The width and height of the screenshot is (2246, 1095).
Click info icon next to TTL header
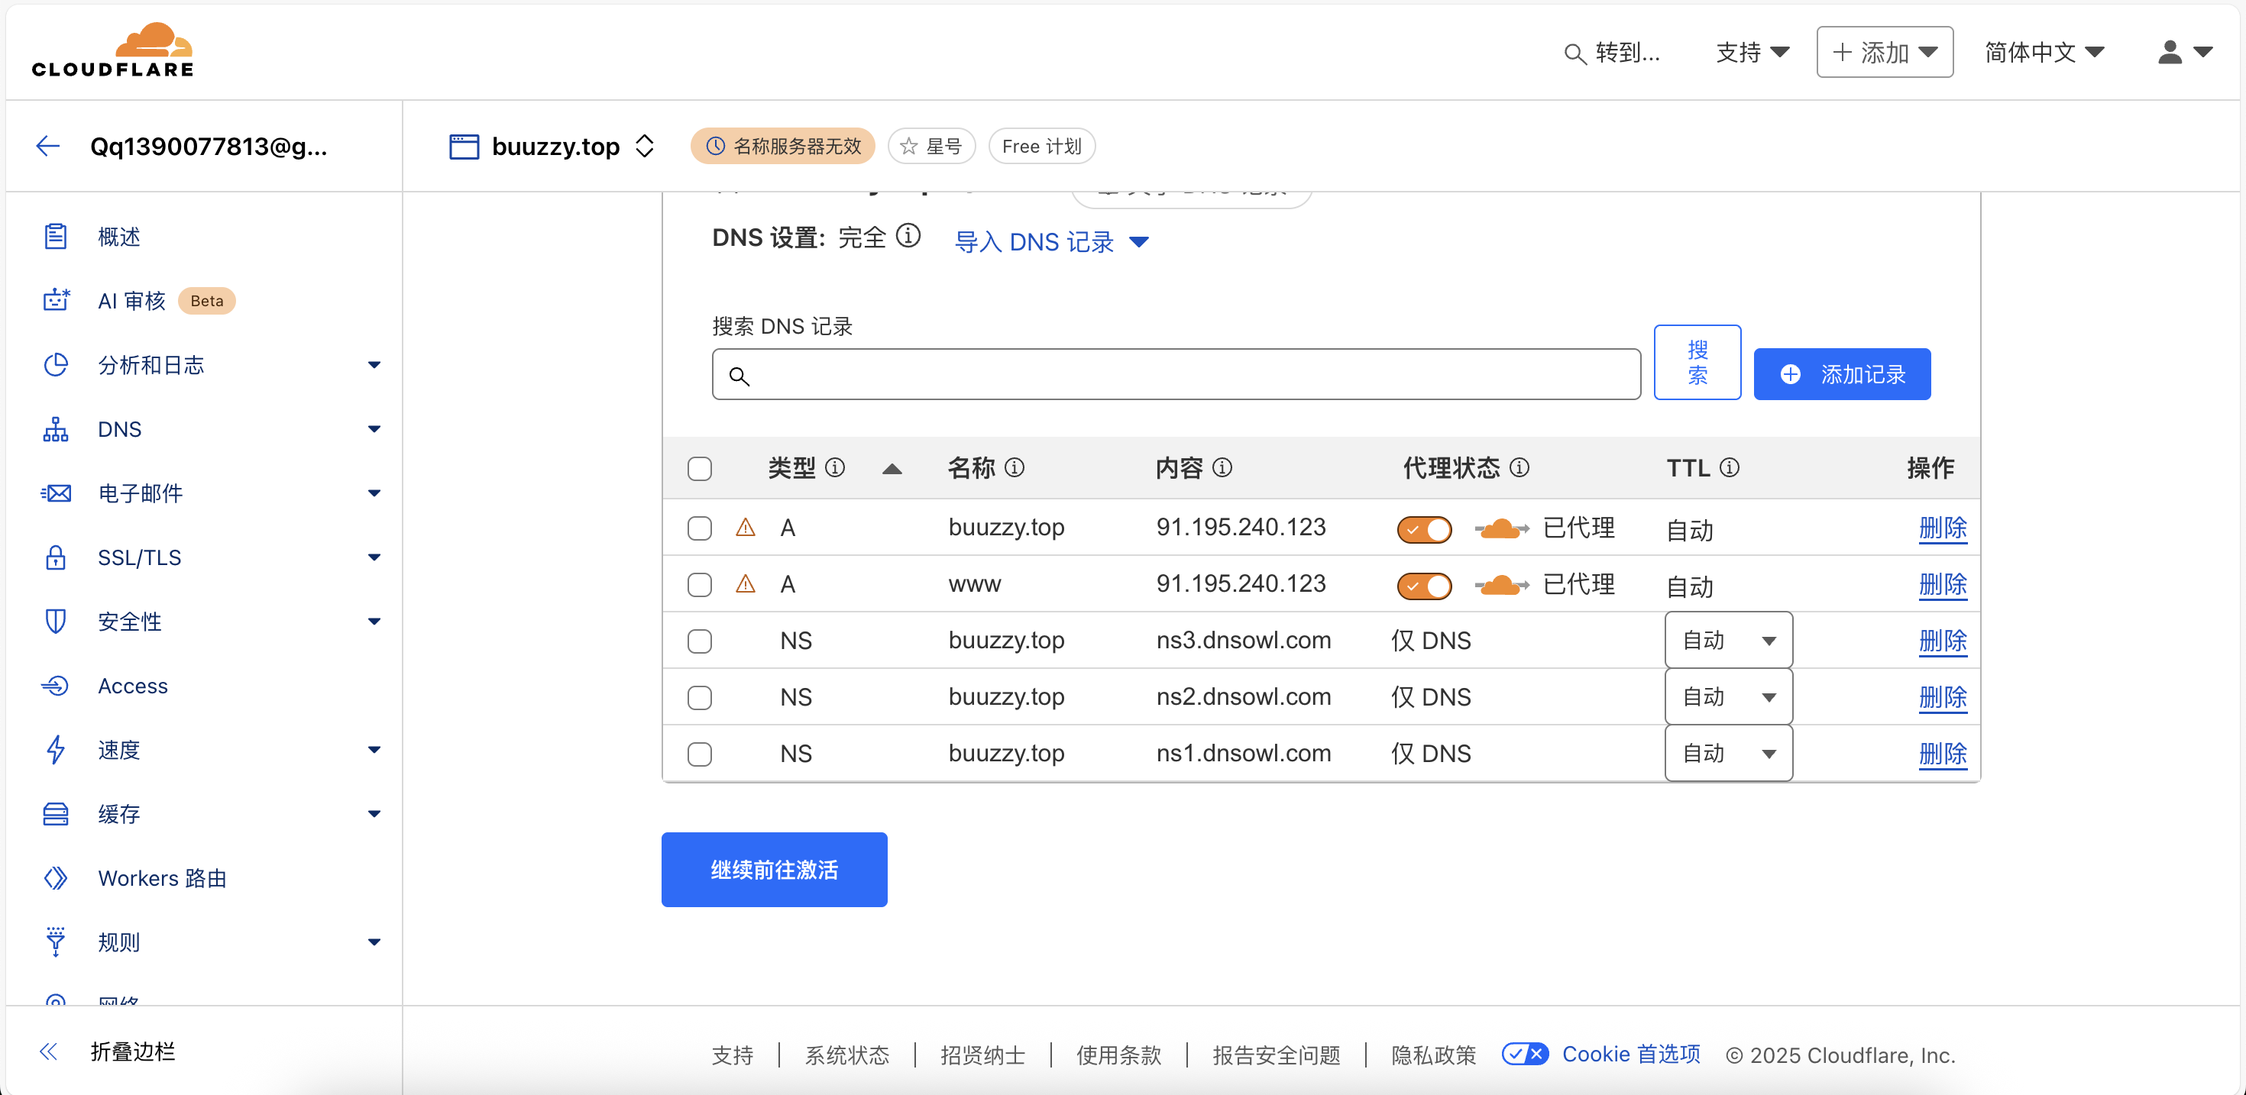(1730, 468)
